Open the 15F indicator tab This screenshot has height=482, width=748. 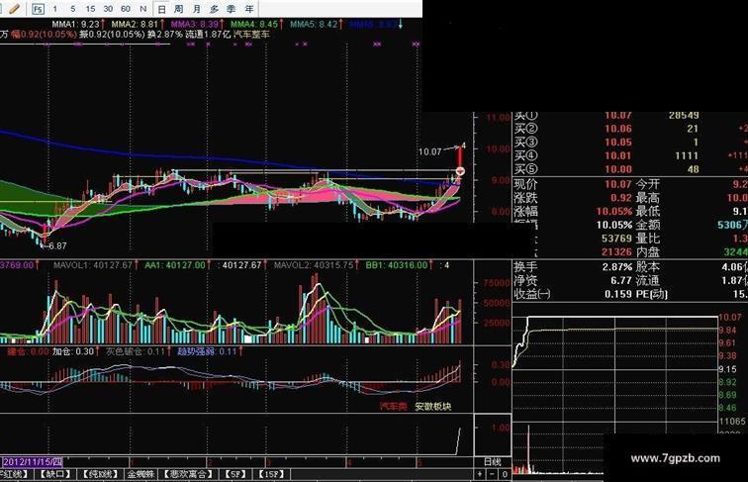tap(271, 474)
